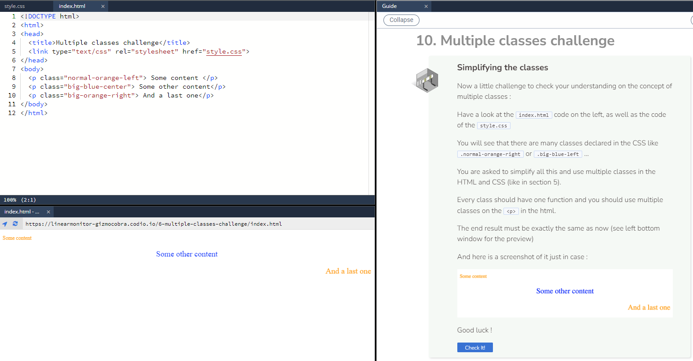Viewport: 693px width, 361px height.
Task: Click the 10. Multiple classes challenge heading
Action: pyautogui.click(x=515, y=40)
